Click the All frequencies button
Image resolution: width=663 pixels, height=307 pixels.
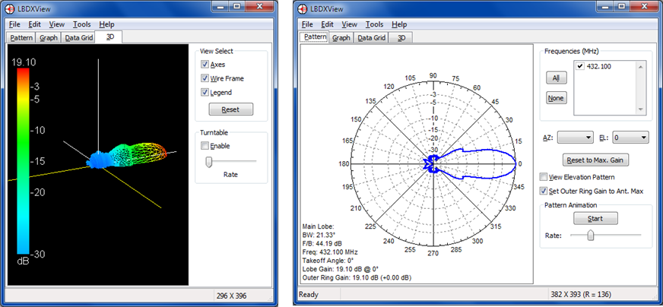(x=555, y=78)
